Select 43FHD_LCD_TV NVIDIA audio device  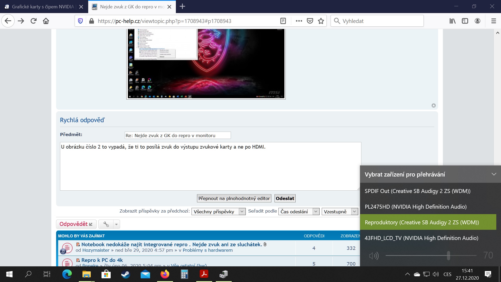tap(421, 238)
